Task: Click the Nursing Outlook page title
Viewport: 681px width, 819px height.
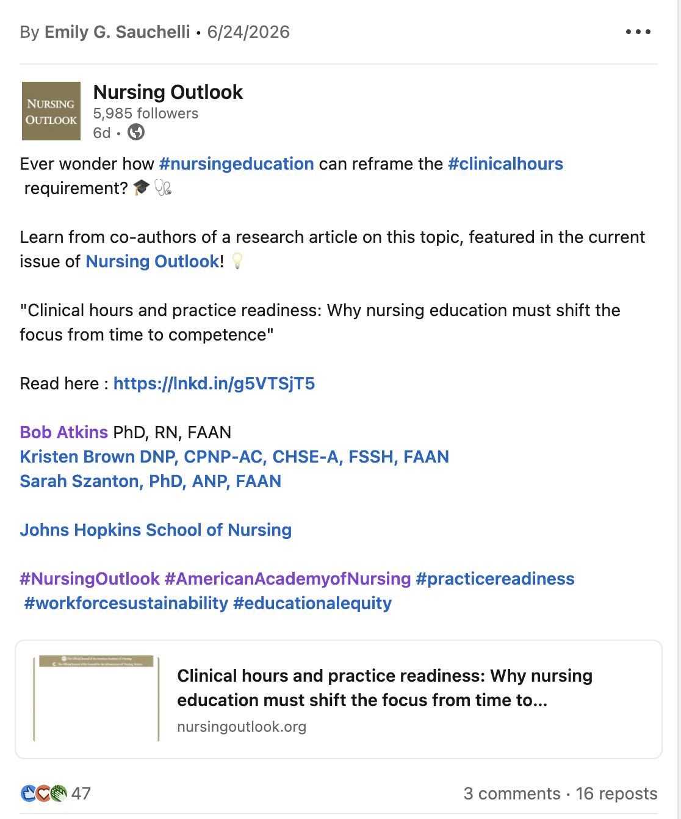Action: coord(168,92)
